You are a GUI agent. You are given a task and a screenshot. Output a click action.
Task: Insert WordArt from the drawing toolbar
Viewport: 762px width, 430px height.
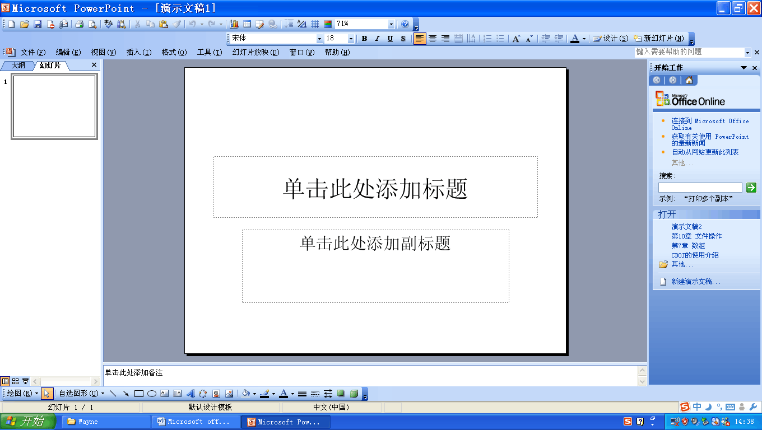190,394
